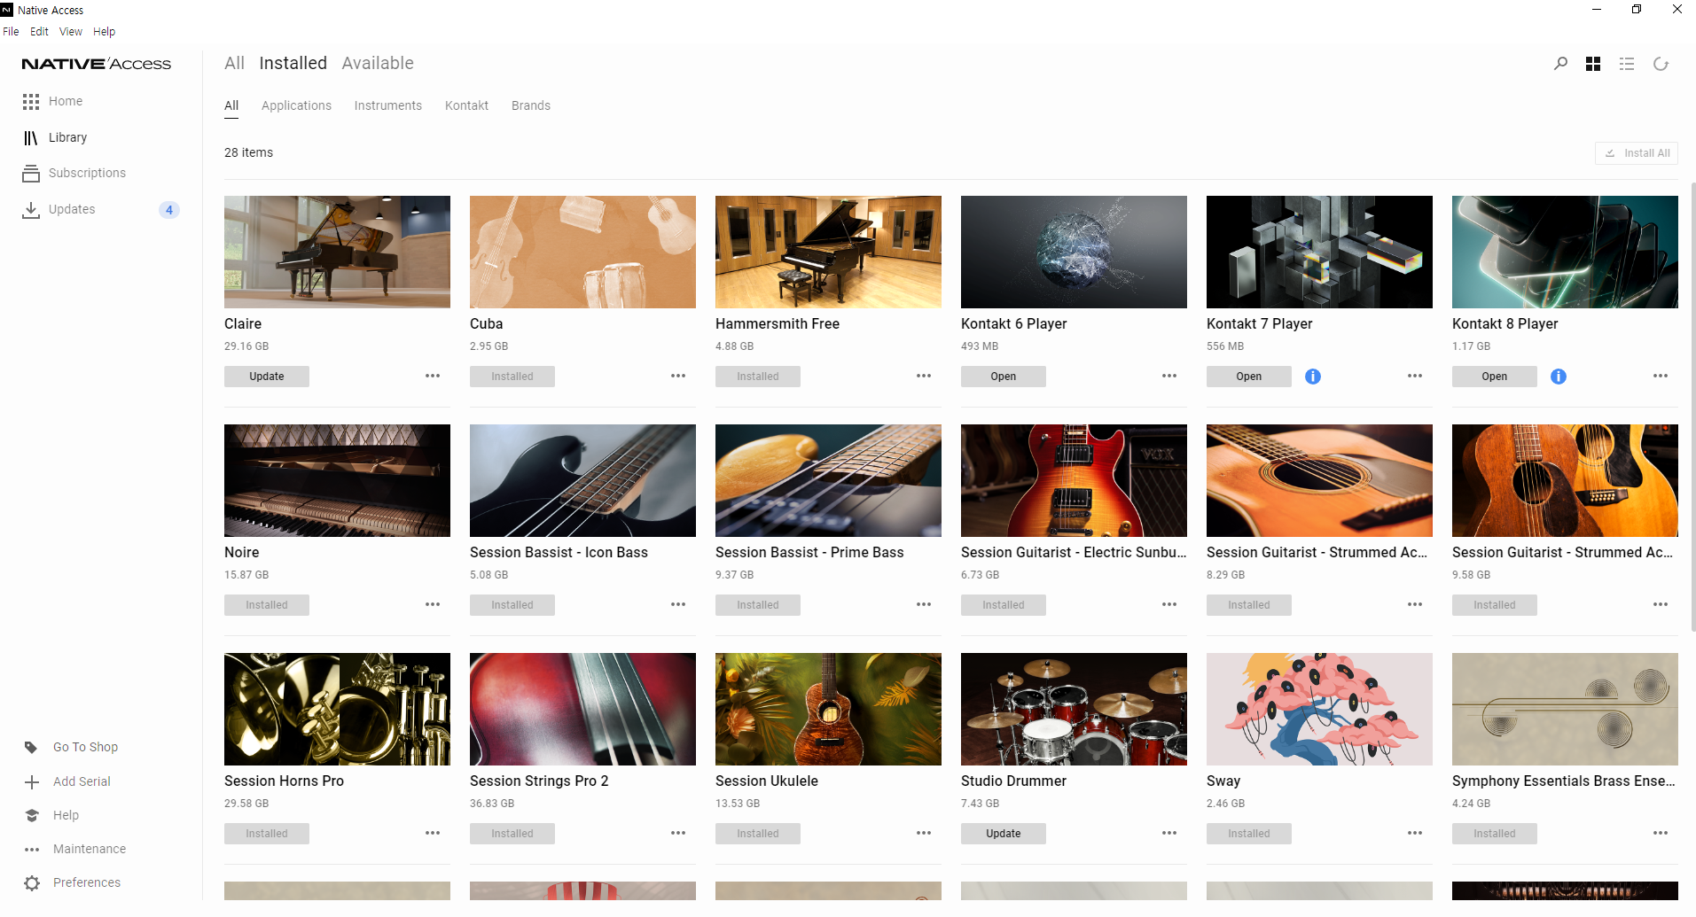Click the Session Strings Pro 2 thumbnail
Screen dimensions: 1696x917
tap(582, 709)
